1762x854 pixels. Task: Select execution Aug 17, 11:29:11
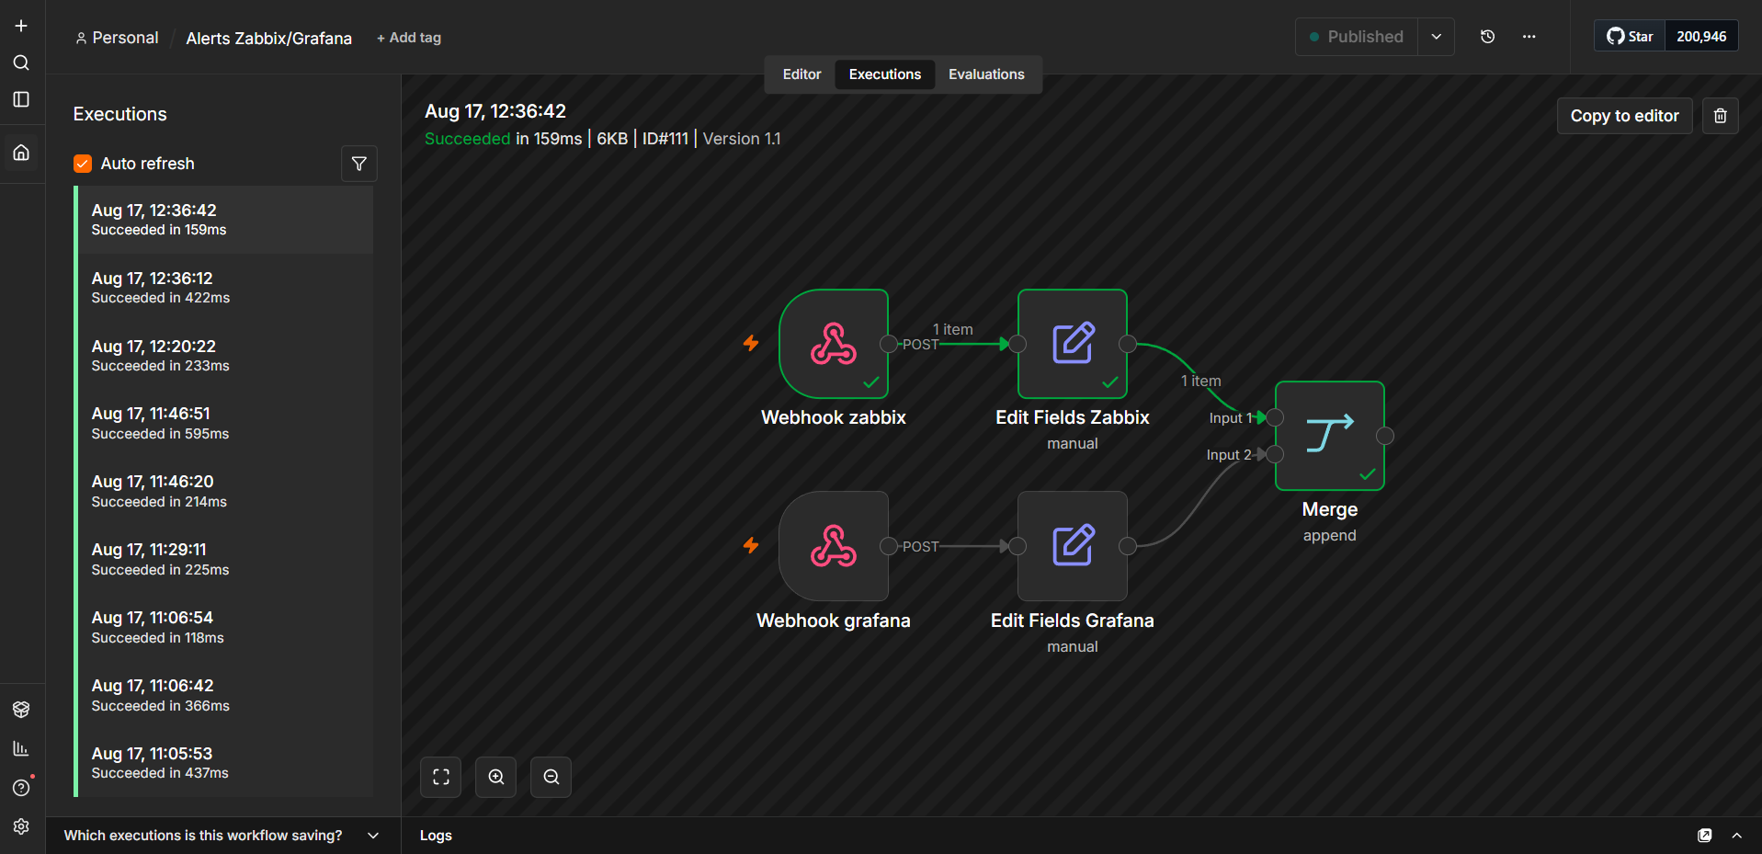point(225,559)
